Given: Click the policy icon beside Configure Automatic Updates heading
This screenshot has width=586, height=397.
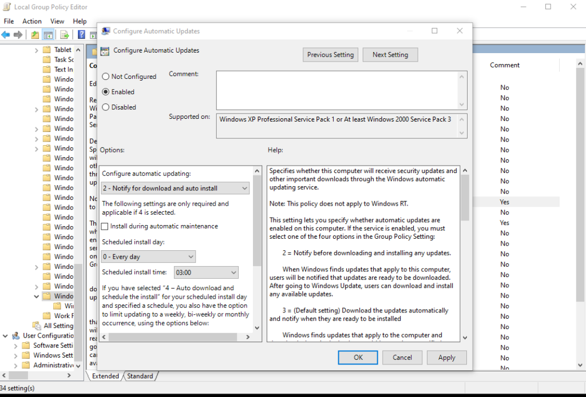Looking at the screenshot, I should 105,51.
